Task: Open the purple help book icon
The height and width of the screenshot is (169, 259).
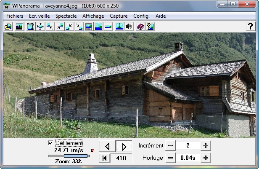Action: (140, 27)
